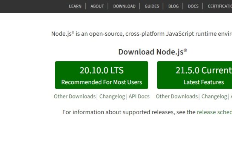Download Node.js 20.10.0 LTS
This screenshot has height=154, width=232.
pos(101,75)
